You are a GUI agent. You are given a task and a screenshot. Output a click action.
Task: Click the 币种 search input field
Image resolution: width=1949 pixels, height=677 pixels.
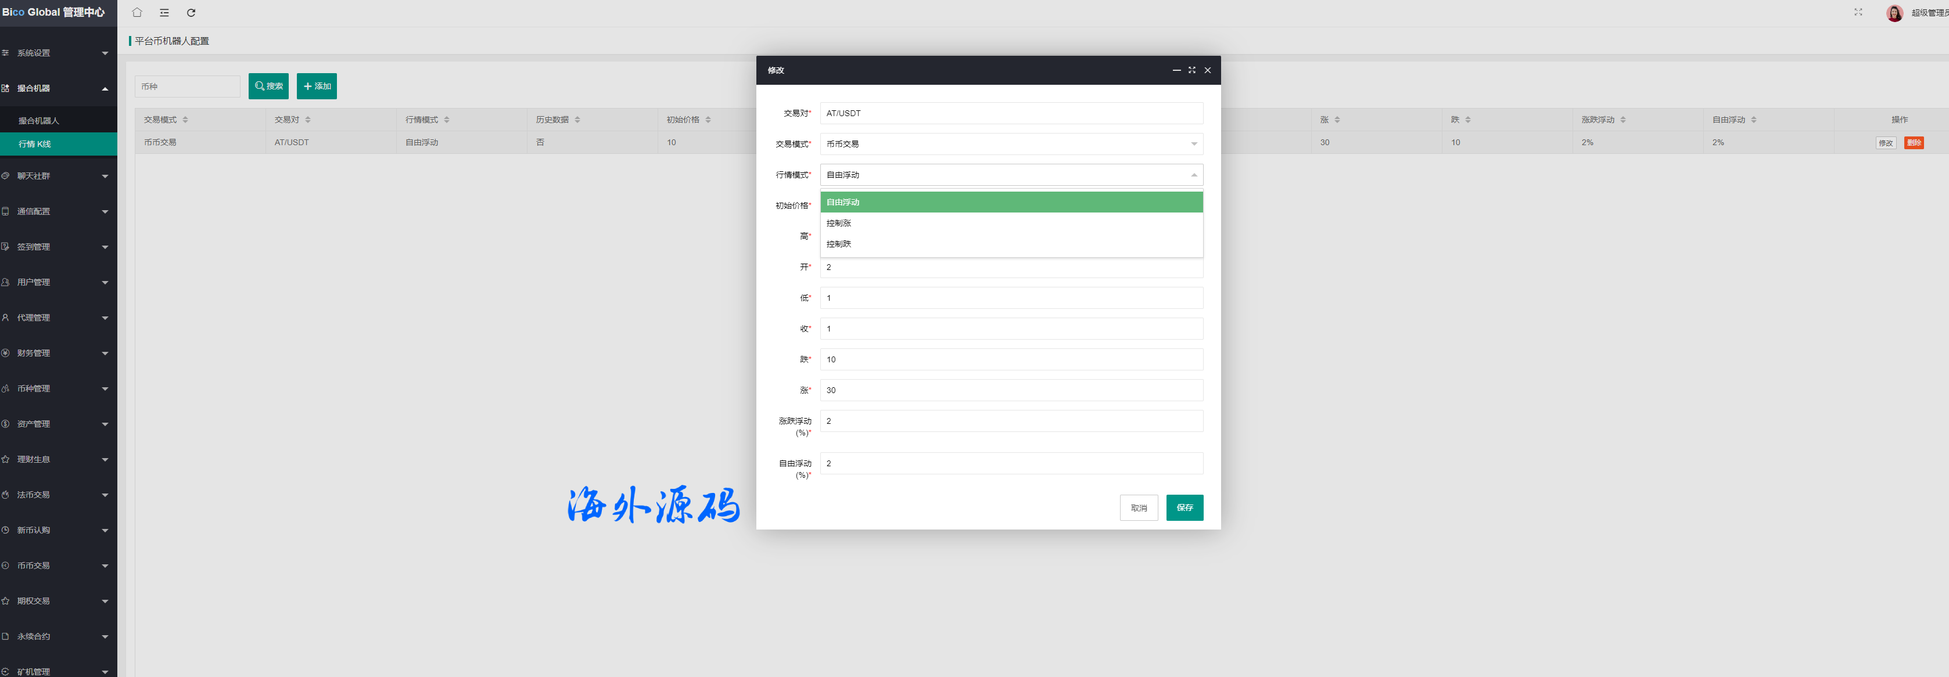coord(187,87)
